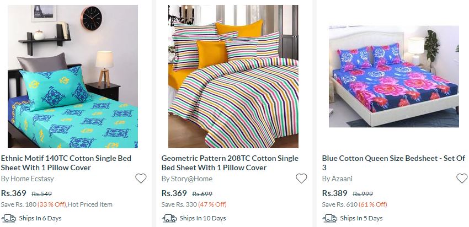This screenshot has width=469, height=227.
Task: Visit the Azaani brand link
Action: point(337,179)
